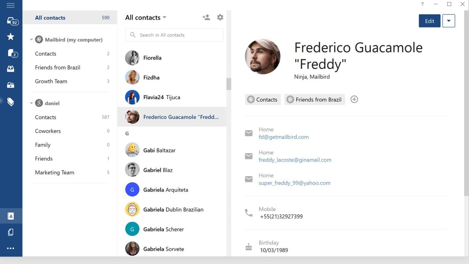
Task: Click the help question mark icon
Action: click(x=422, y=4)
